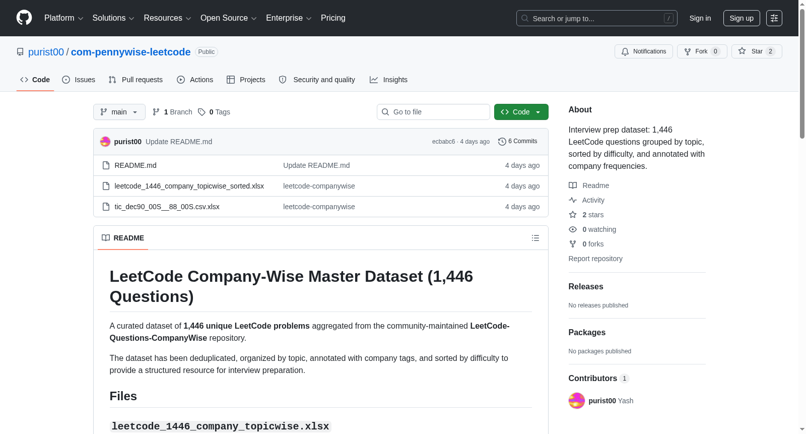Open README.md file
806x434 pixels.
[x=136, y=165]
